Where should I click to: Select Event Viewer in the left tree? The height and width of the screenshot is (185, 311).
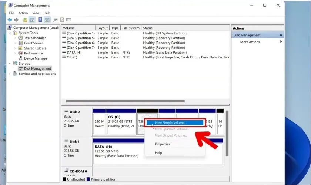[33, 43]
